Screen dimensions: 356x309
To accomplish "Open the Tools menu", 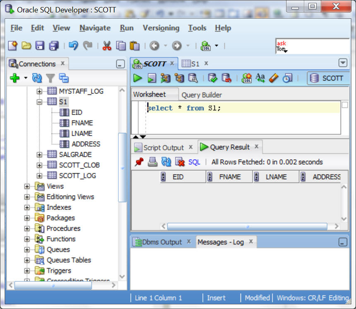I will [197, 28].
